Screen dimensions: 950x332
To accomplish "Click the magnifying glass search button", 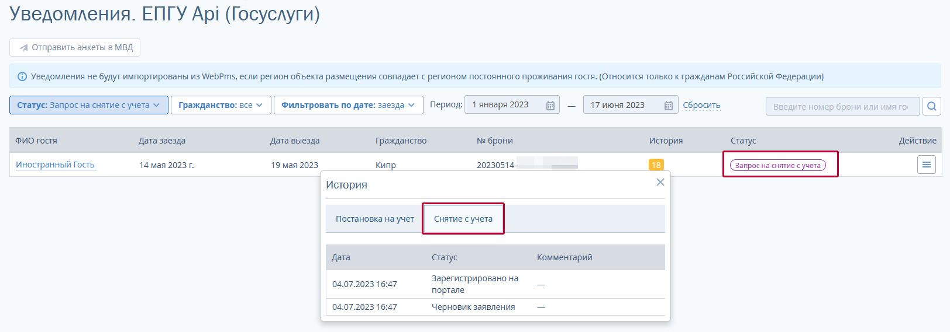I will (x=931, y=106).
